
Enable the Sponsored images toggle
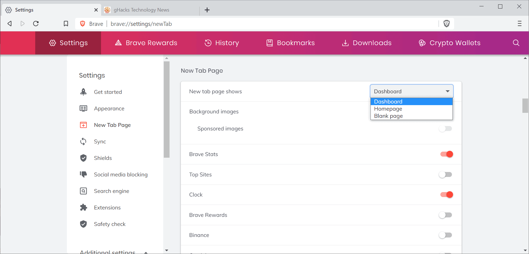point(445,129)
